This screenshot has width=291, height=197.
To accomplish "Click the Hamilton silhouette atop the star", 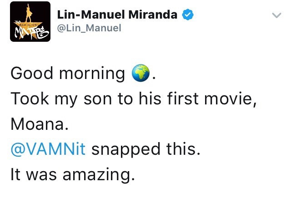I will (29, 12).
